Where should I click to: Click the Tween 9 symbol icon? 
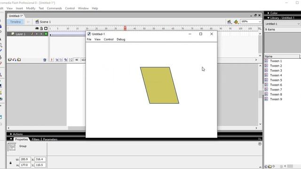pyautogui.click(x=266, y=99)
